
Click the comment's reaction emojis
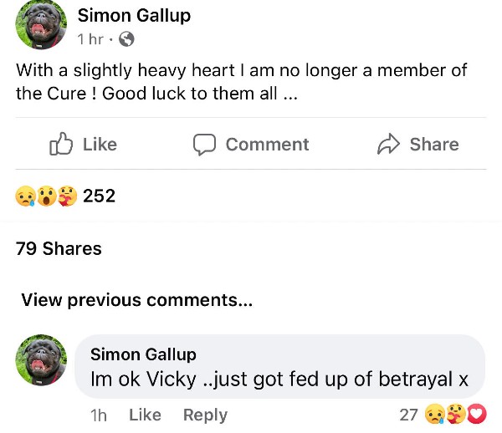point(455,414)
